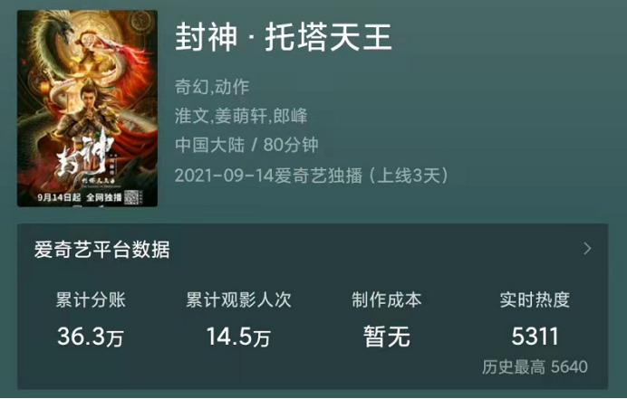627x399 pixels.
Task: Click the release date 2021-09-14爱奇艺独播
Action: (x=268, y=175)
